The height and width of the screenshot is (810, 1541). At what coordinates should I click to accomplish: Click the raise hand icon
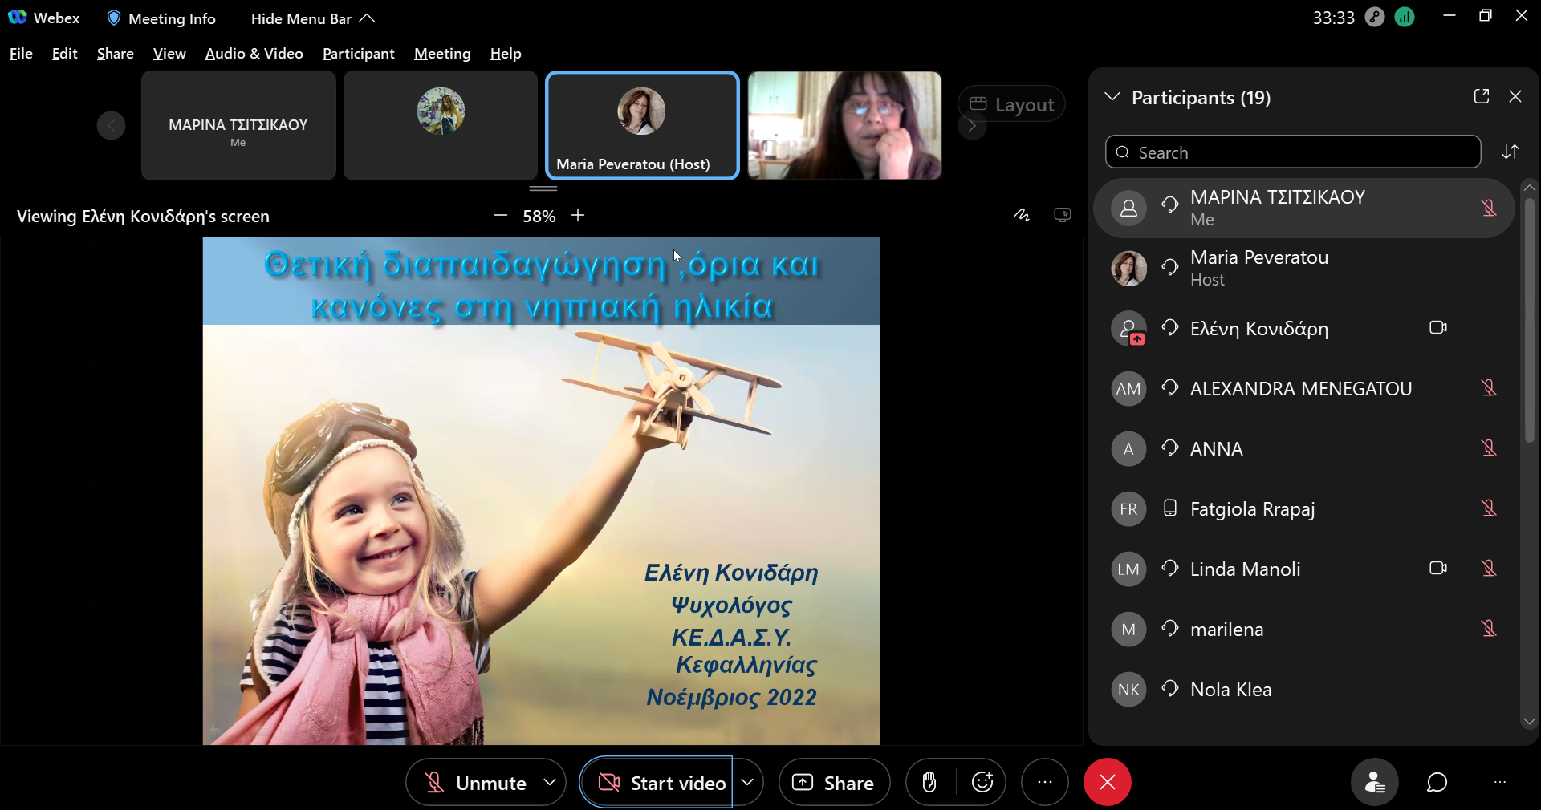929,782
